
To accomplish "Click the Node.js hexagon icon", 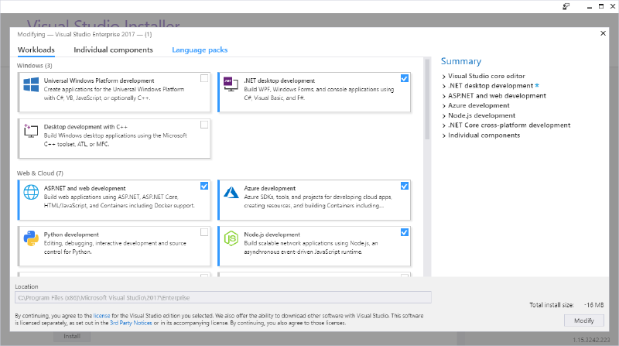I will click(x=231, y=238).
